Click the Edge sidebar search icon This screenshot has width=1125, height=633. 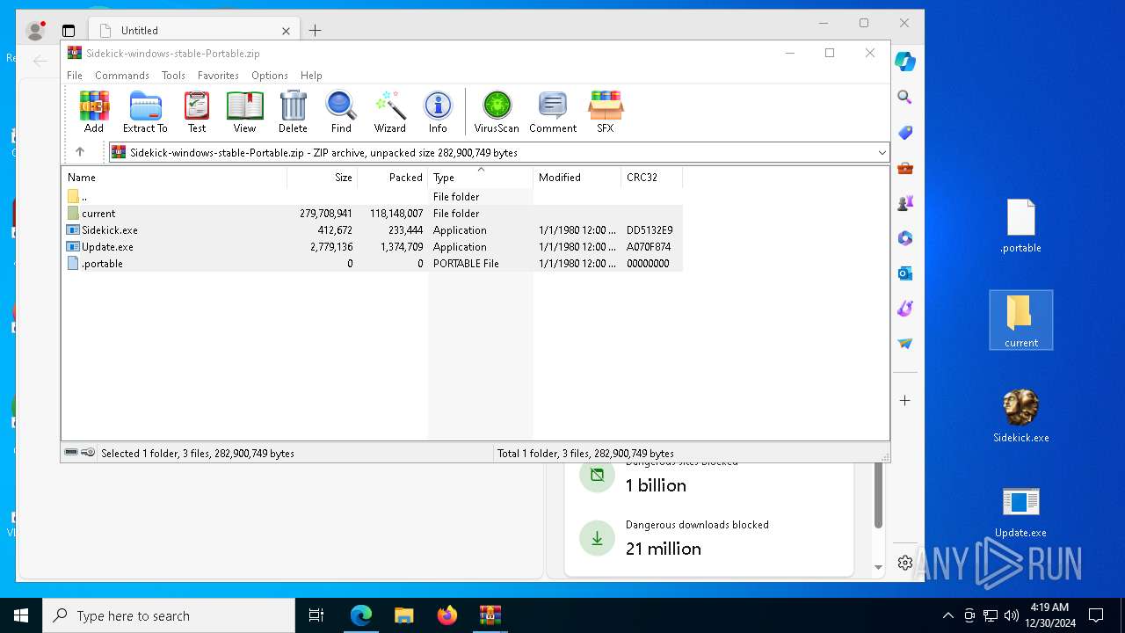coord(904,98)
